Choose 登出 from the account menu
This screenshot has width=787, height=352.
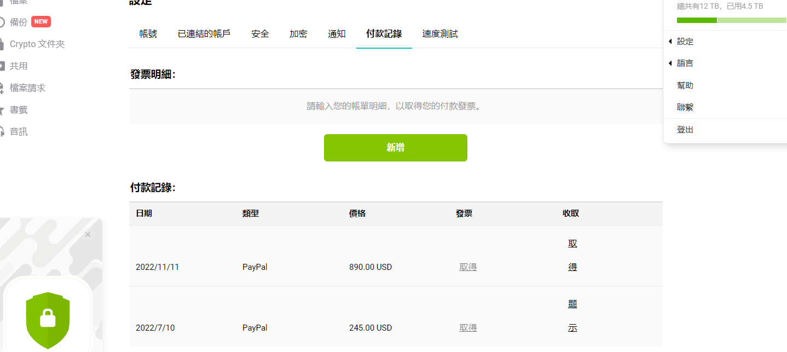[x=685, y=130]
